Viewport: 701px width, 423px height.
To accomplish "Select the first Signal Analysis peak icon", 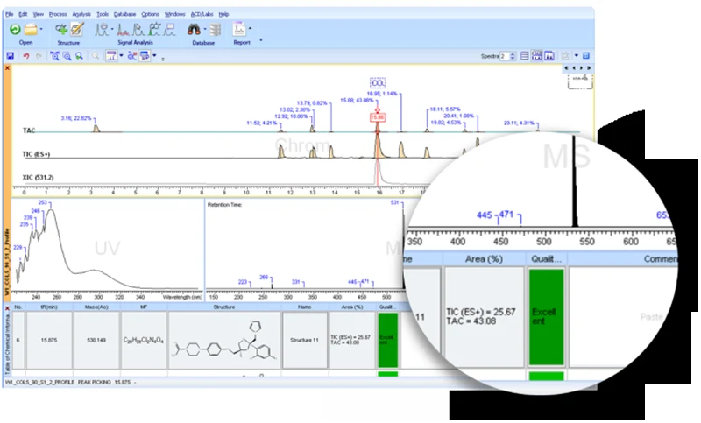I will [x=103, y=30].
